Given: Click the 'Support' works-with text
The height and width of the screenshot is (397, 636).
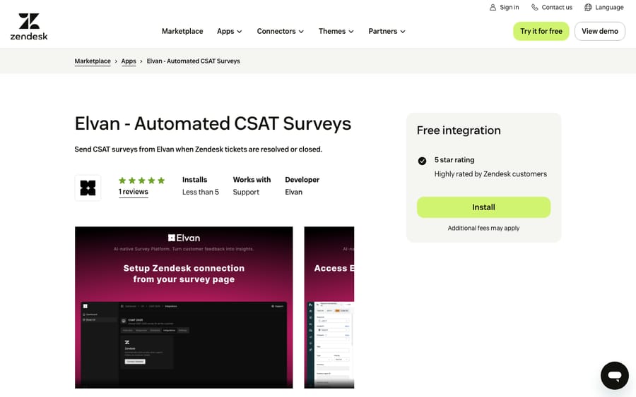Looking at the screenshot, I should (x=246, y=193).
